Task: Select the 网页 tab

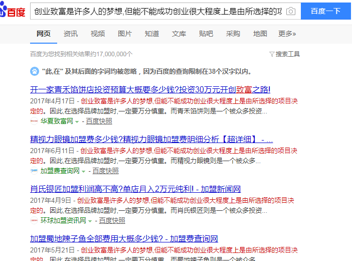Action: 44,34
